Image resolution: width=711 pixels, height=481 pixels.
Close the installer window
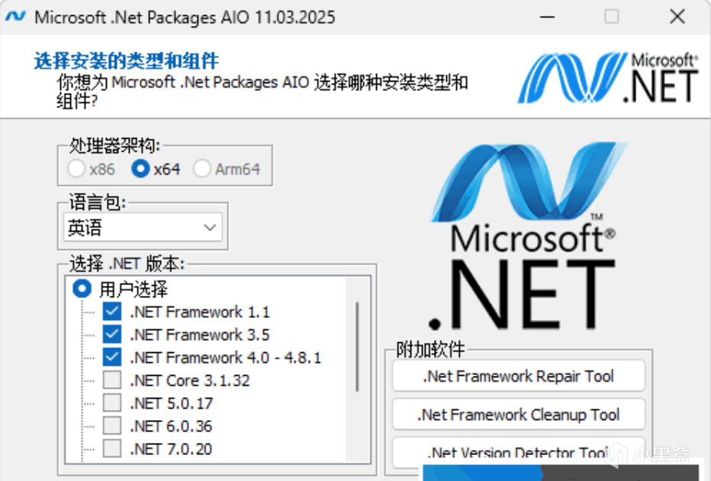[x=677, y=18]
